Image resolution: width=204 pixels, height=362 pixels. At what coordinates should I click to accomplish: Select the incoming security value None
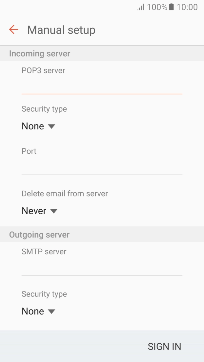[x=33, y=126]
